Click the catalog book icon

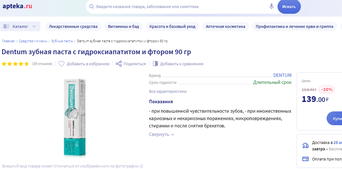coord(7,27)
